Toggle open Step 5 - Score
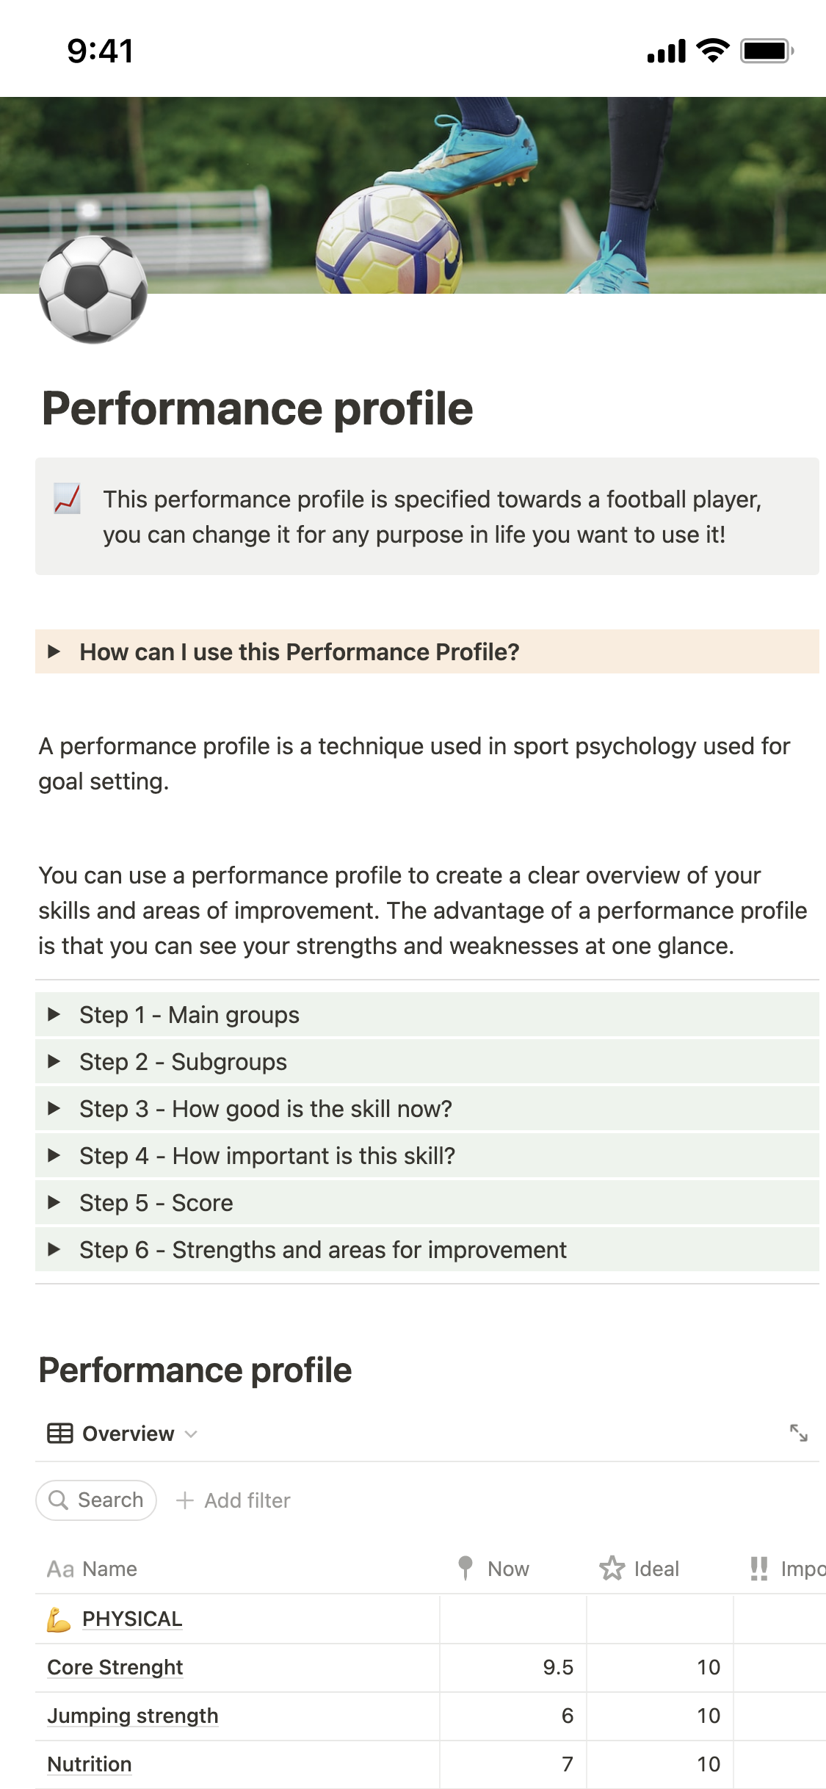This screenshot has height=1789, width=826. (x=54, y=1202)
